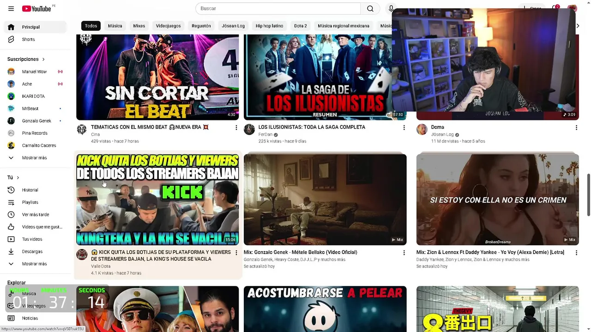The height and width of the screenshot is (332, 591).
Task: Expand Suscripciones section arrow
Action: pyautogui.click(x=43, y=59)
